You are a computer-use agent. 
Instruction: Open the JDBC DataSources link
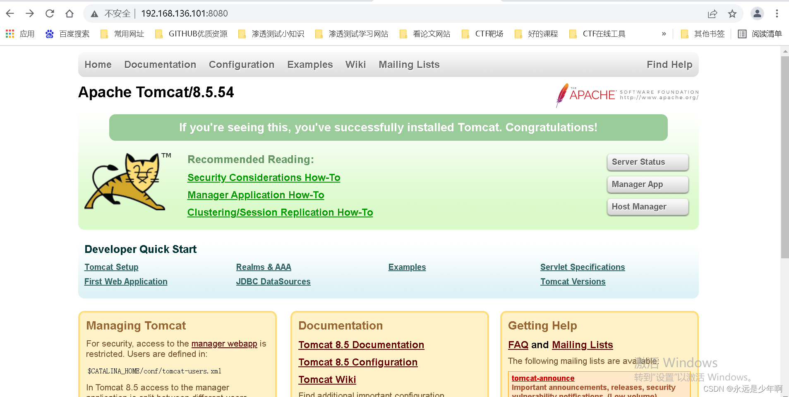pyautogui.click(x=273, y=282)
